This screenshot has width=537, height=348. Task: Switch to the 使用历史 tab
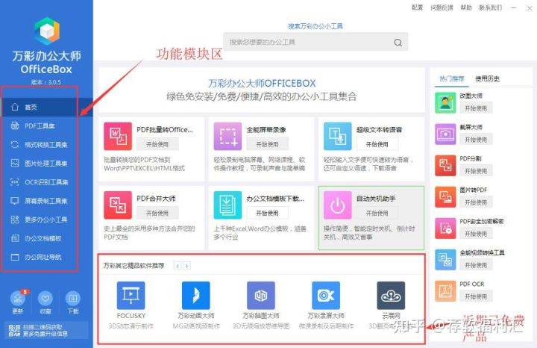click(x=487, y=79)
